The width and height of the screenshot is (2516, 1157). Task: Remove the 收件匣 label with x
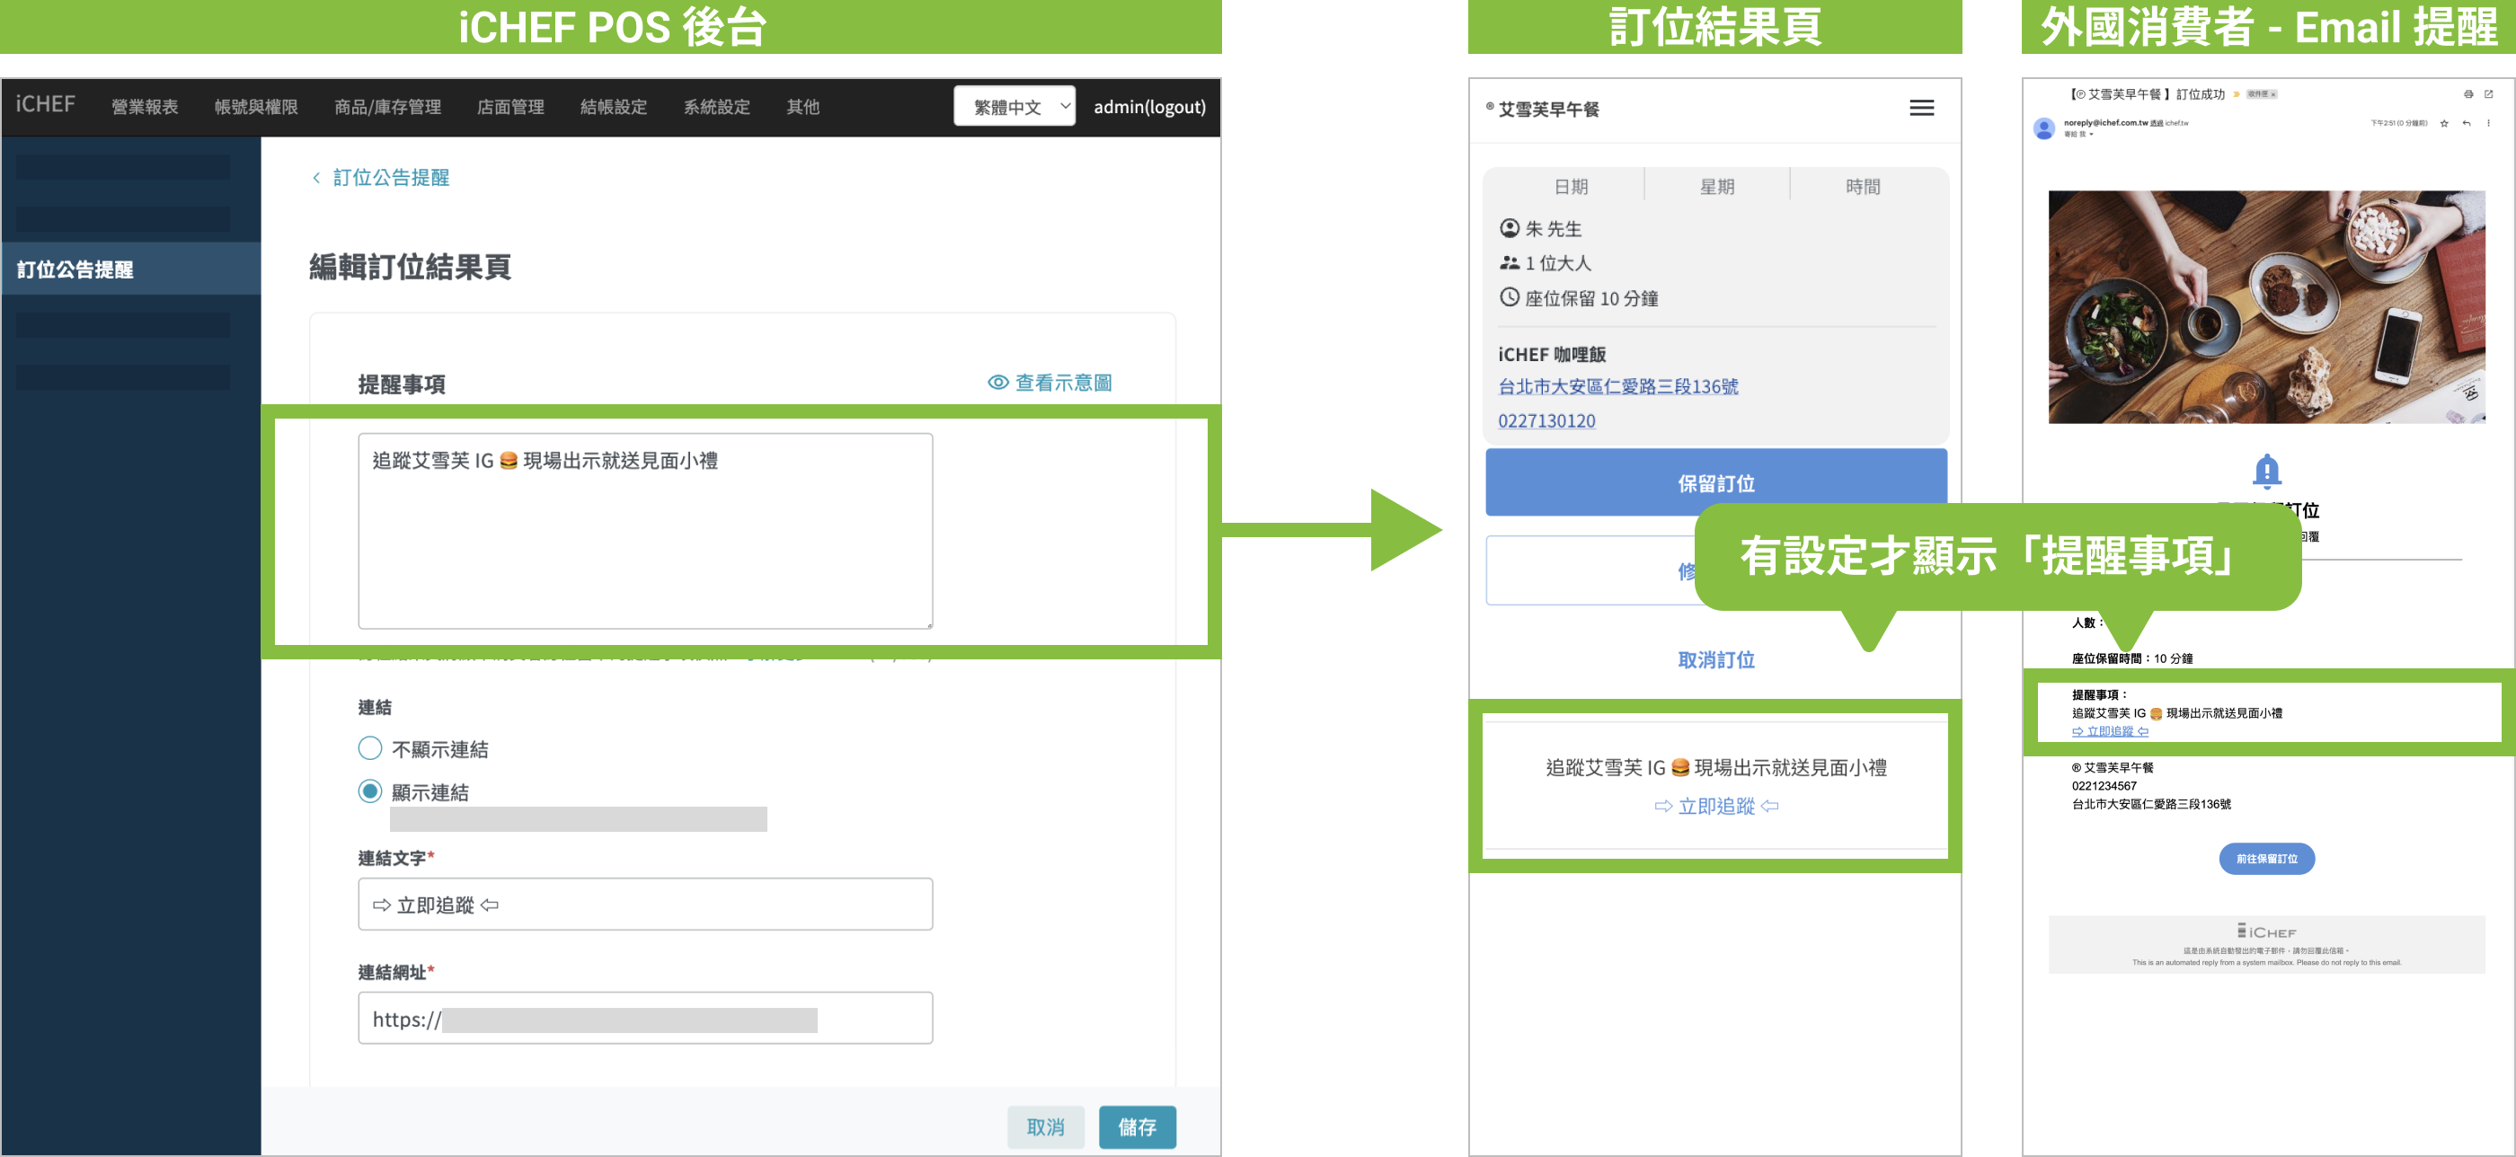tap(2273, 94)
